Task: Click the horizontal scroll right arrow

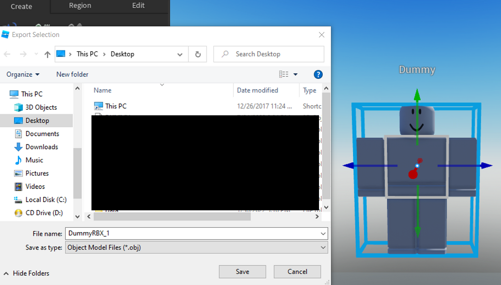Action: [x=317, y=217]
